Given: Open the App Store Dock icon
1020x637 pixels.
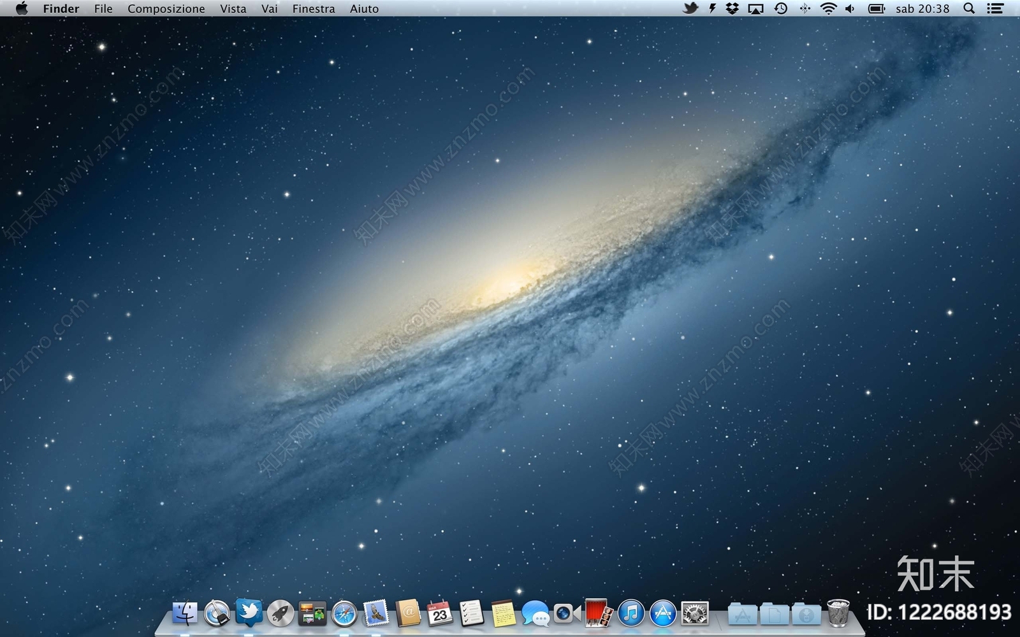Looking at the screenshot, I should 663,613.
